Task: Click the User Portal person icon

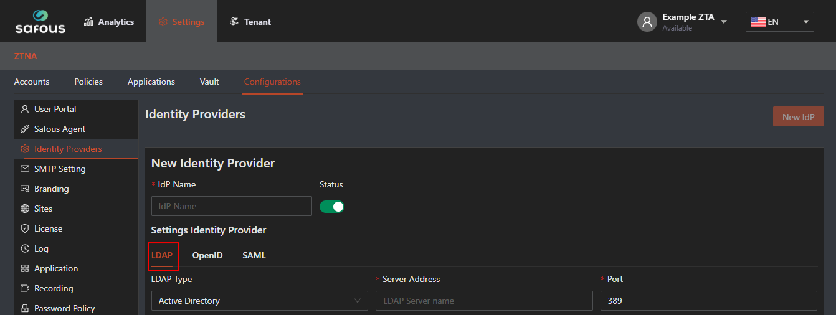Action: tap(25, 109)
